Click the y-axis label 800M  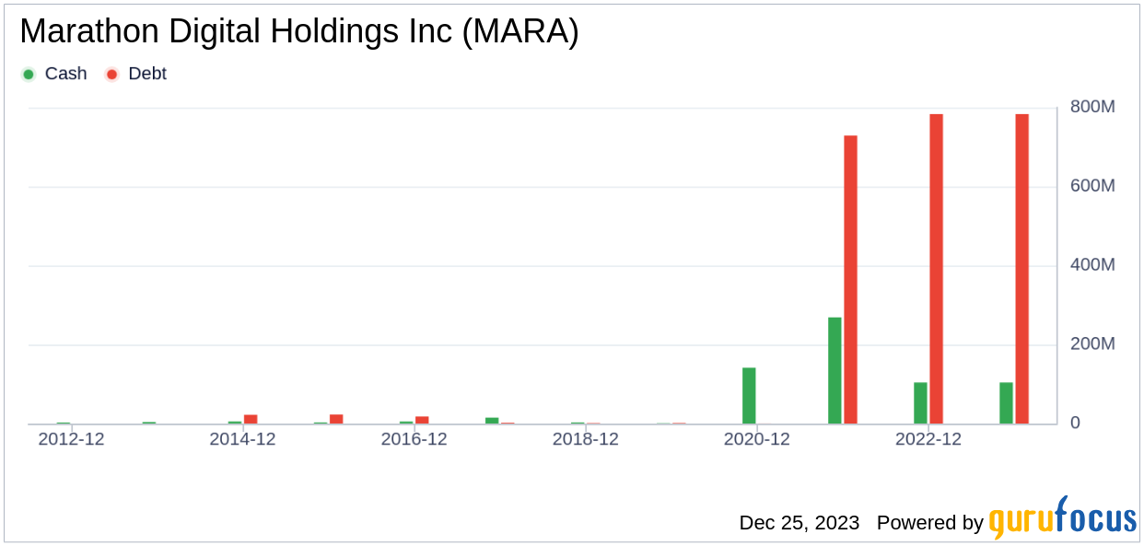(x=1092, y=108)
